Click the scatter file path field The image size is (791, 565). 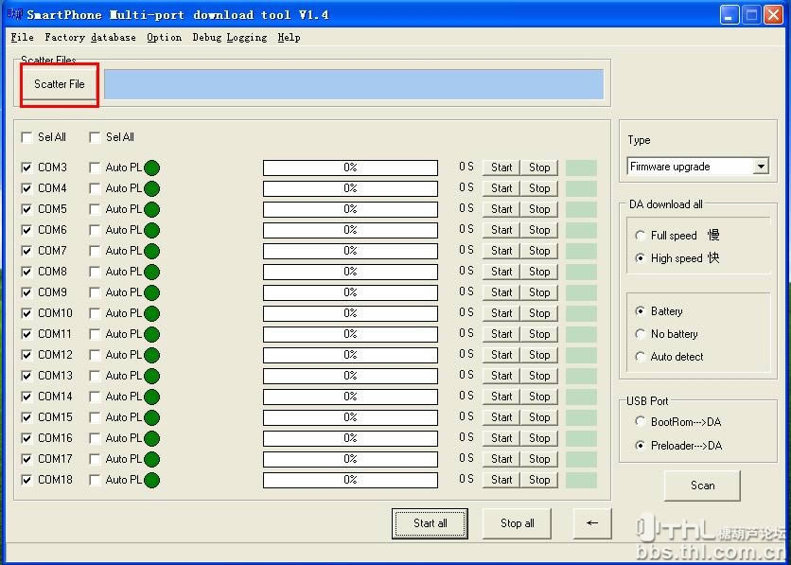point(353,84)
